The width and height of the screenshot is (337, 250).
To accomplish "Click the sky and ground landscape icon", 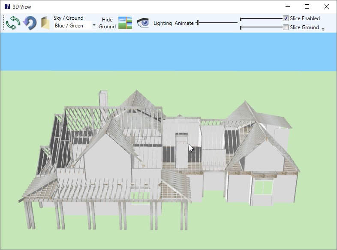I will [x=125, y=23].
